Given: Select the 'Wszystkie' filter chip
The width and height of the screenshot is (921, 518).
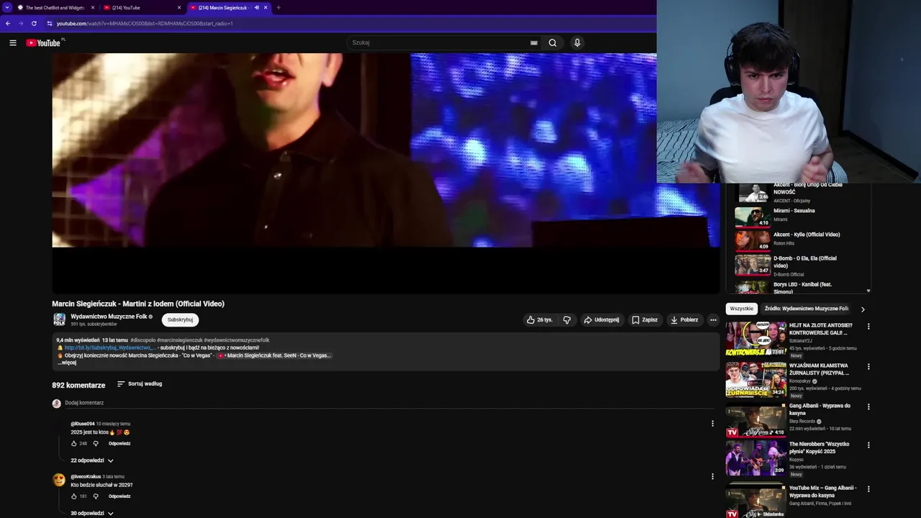Looking at the screenshot, I should tap(741, 309).
